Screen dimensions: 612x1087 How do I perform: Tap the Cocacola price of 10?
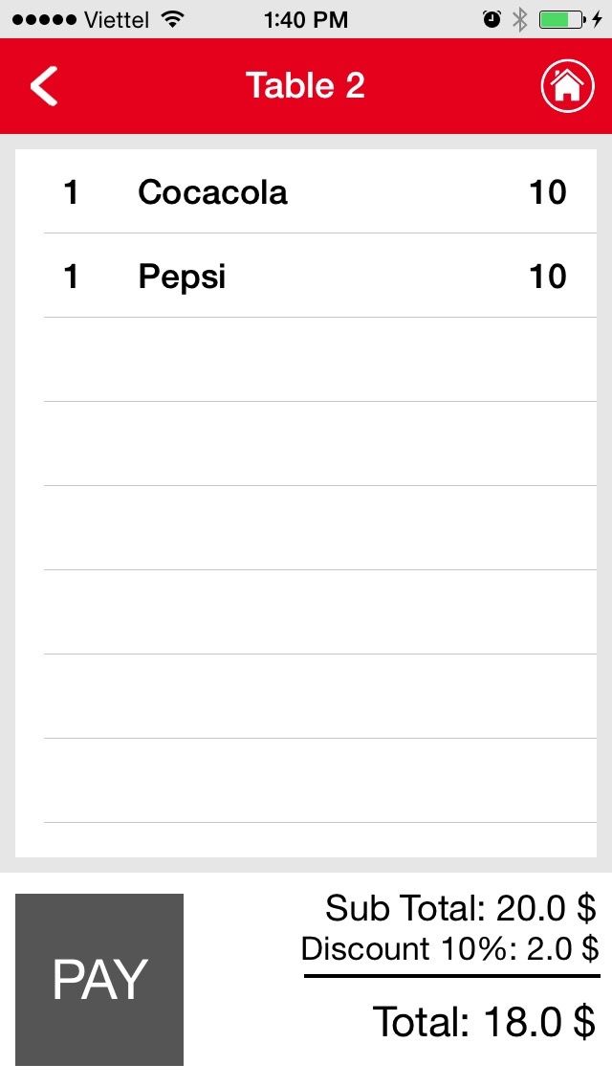pos(548,192)
